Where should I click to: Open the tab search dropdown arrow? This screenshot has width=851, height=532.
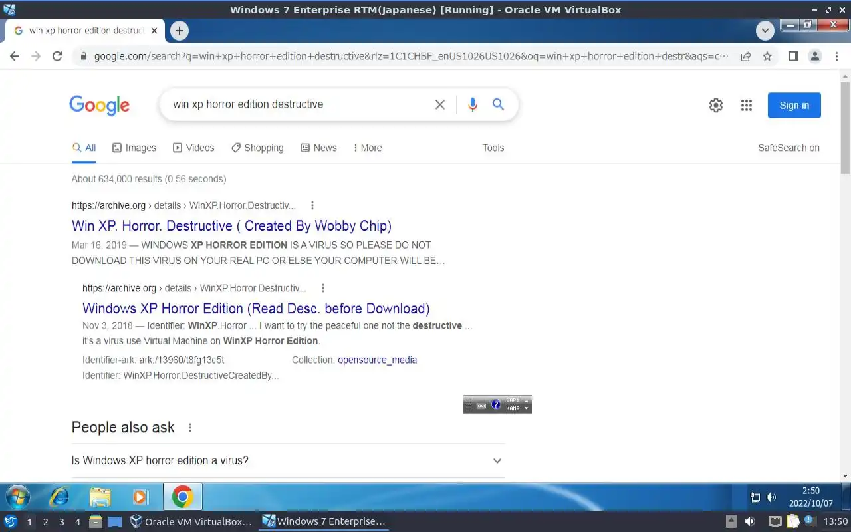765,31
